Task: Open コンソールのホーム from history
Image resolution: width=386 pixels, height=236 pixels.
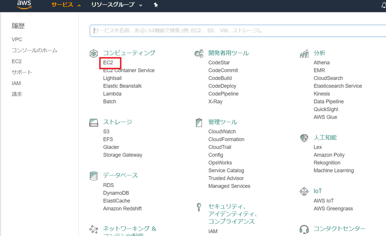Action: [34, 50]
